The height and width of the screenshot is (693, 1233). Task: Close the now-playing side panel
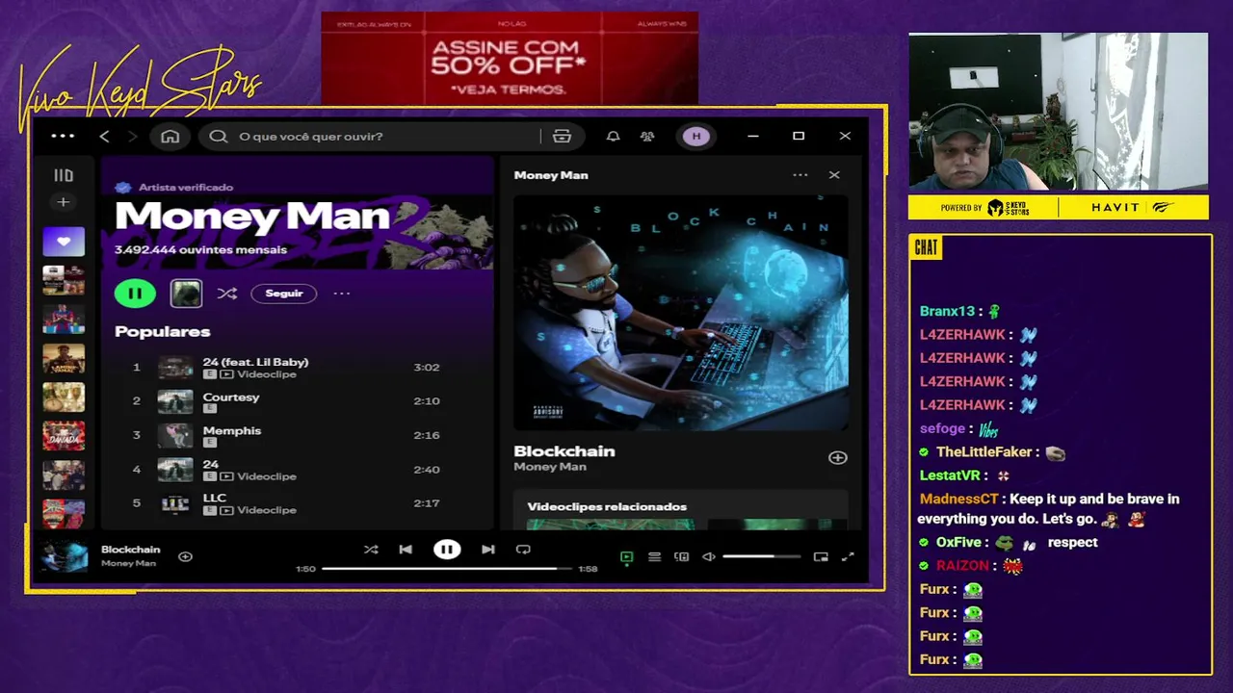tap(834, 175)
